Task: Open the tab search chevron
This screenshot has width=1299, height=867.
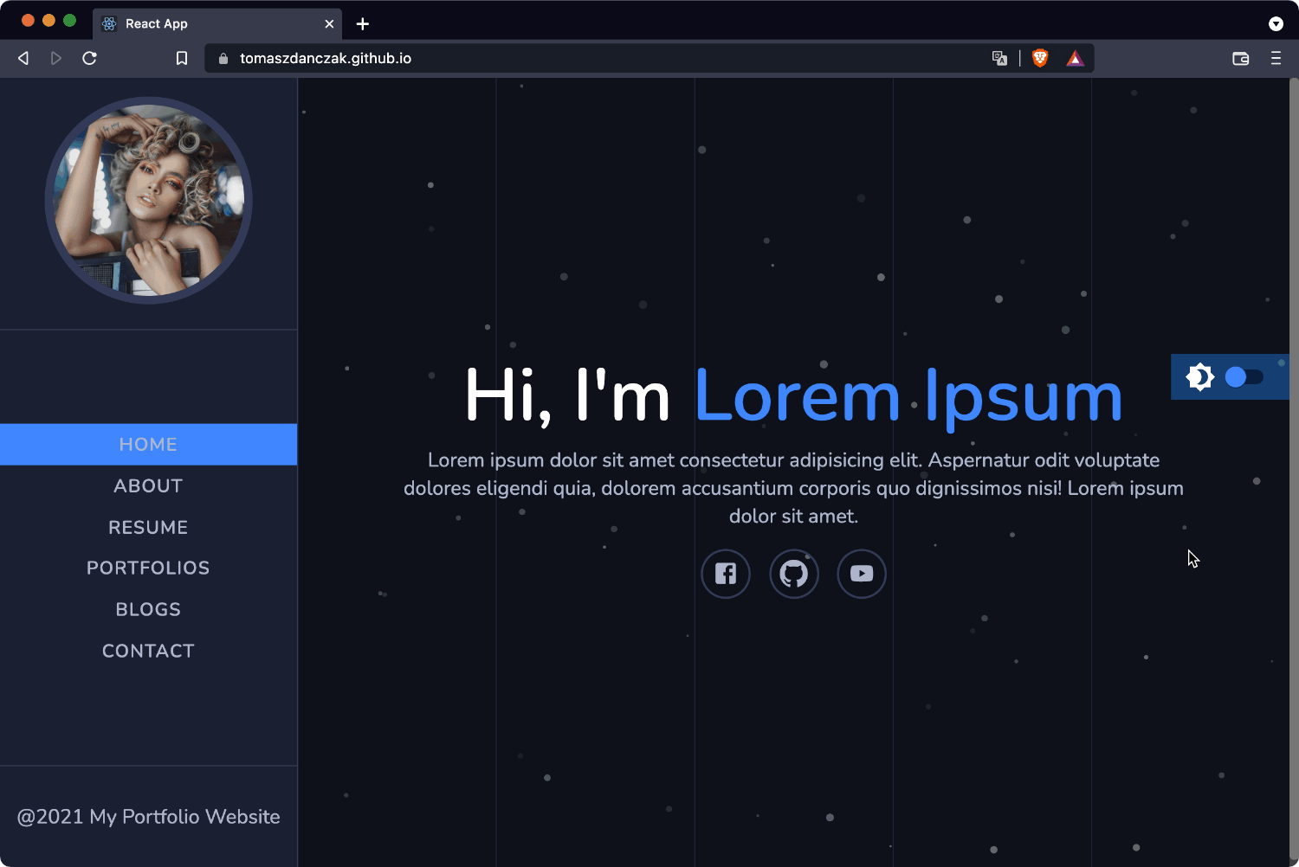Action: click(1276, 23)
